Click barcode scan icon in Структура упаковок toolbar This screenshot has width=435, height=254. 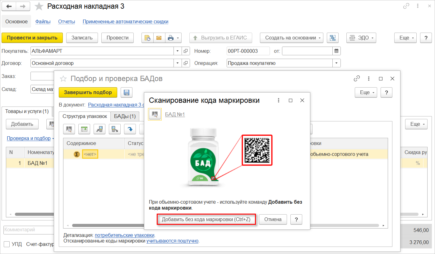click(x=69, y=129)
